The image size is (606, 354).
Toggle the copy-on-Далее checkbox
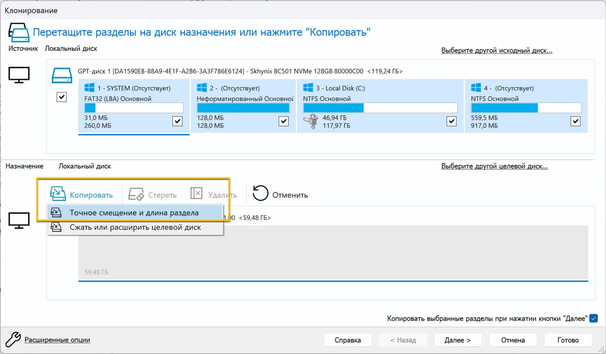pyautogui.click(x=593, y=318)
